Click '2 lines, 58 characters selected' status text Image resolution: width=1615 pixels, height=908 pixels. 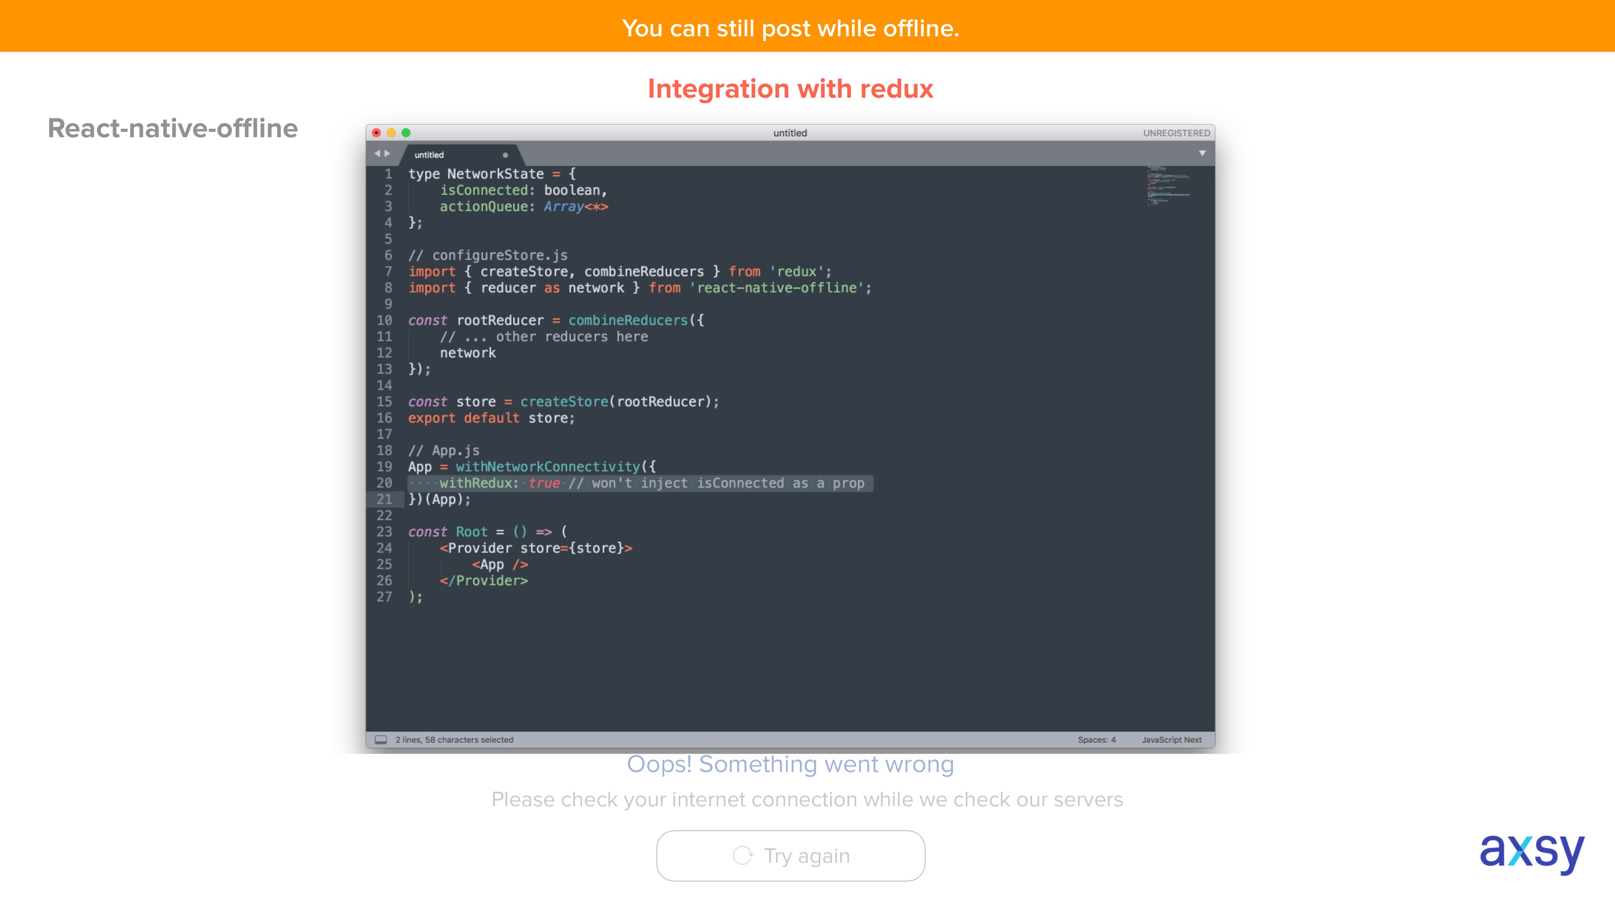click(x=455, y=739)
